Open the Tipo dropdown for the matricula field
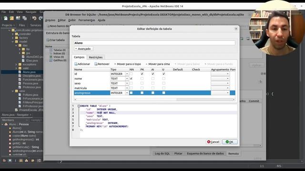 click(127, 88)
